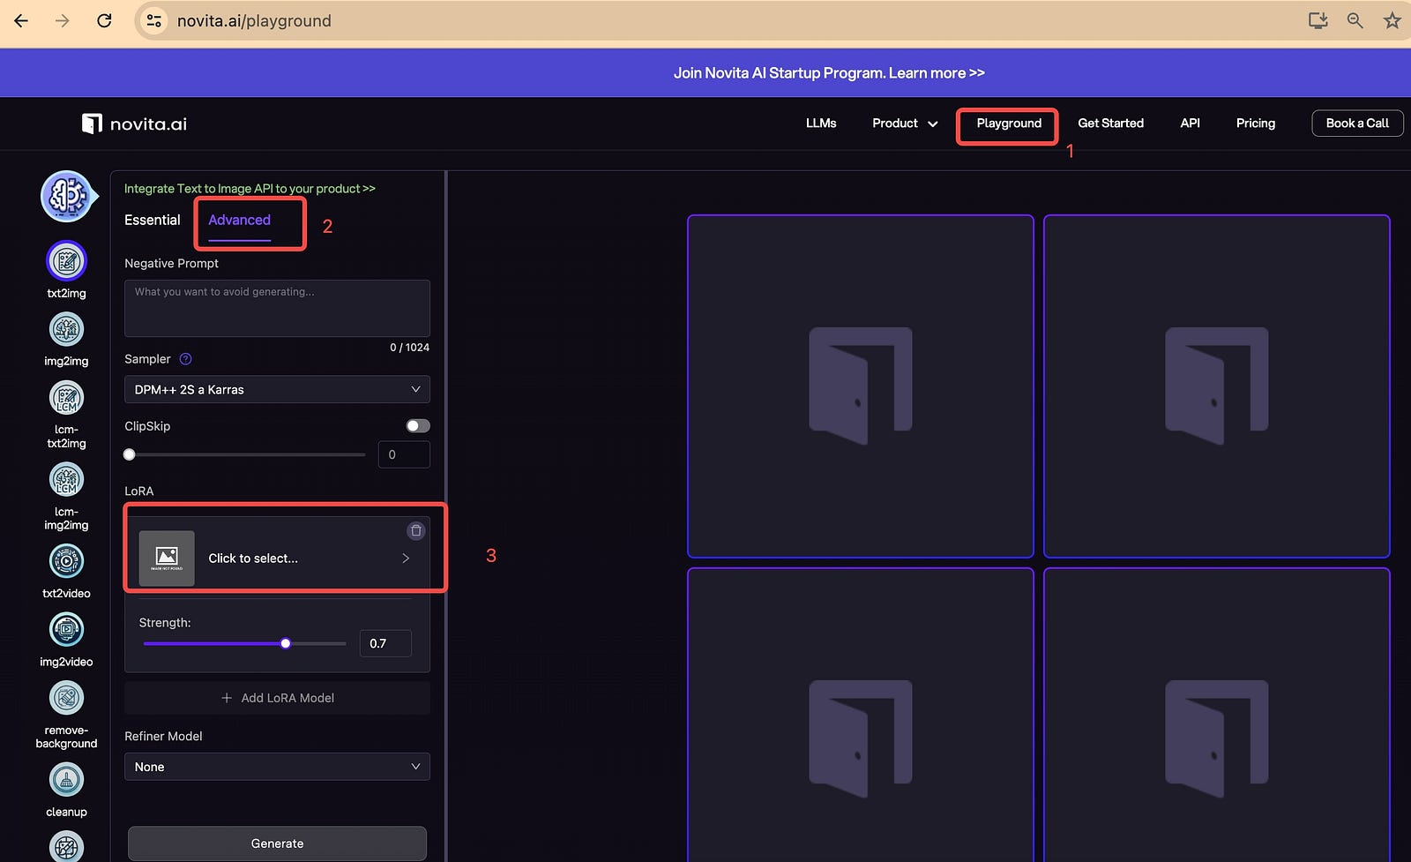Click the ClipSkip slider handle

[130, 454]
